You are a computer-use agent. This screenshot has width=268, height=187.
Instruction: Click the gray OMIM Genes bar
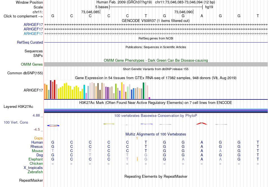pos(156,64)
